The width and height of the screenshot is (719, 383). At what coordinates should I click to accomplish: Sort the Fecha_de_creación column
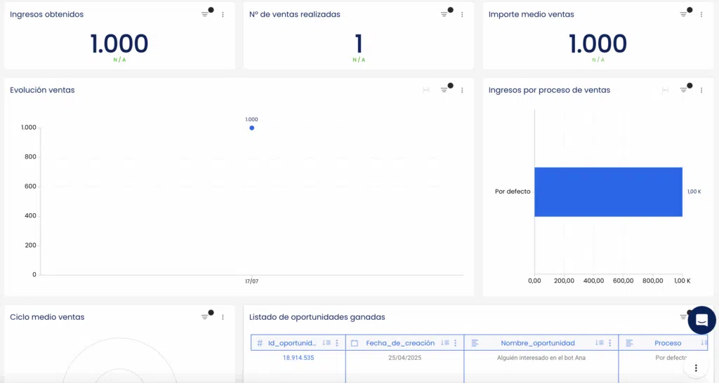point(444,343)
